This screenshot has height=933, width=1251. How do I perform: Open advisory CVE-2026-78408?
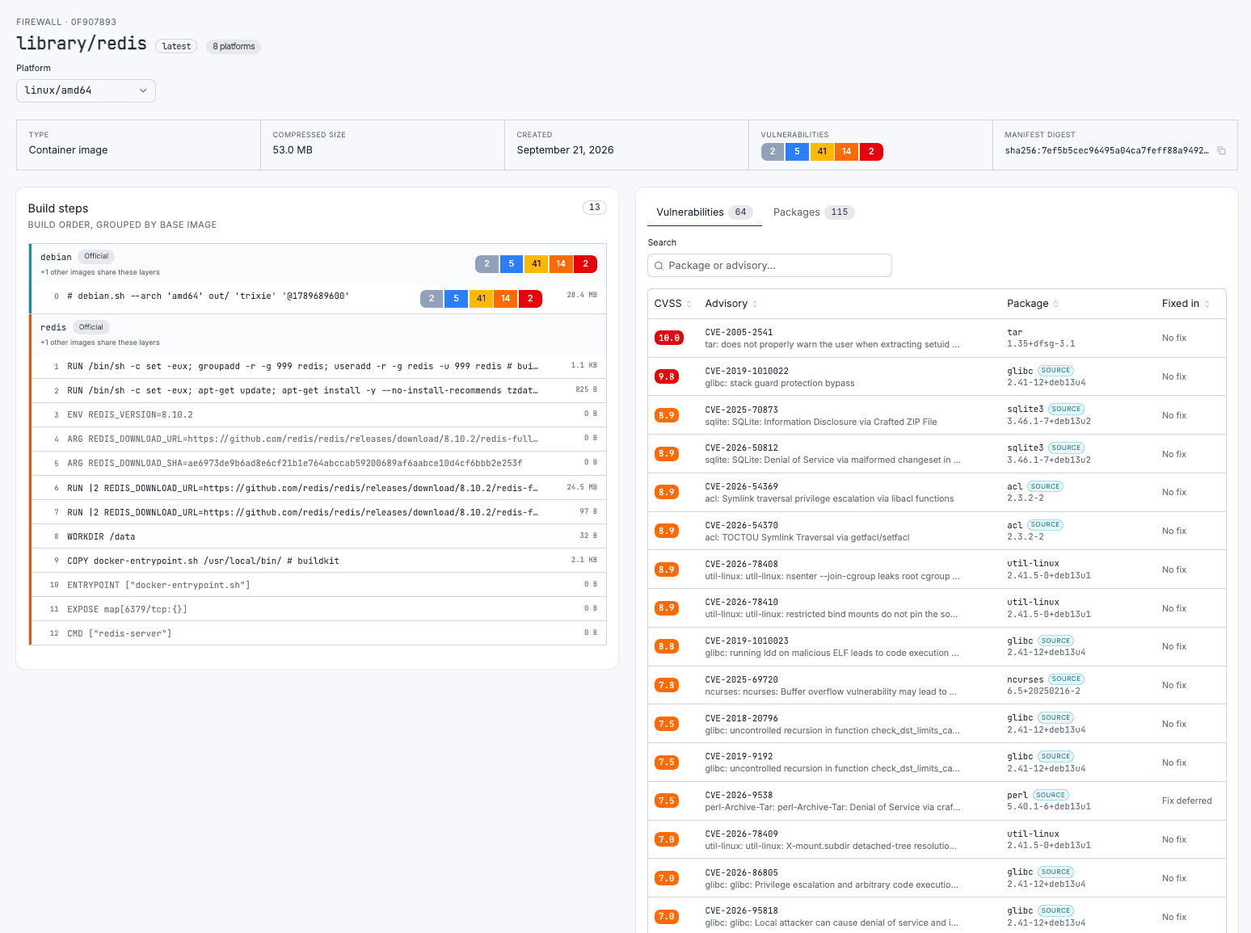coord(741,564)
